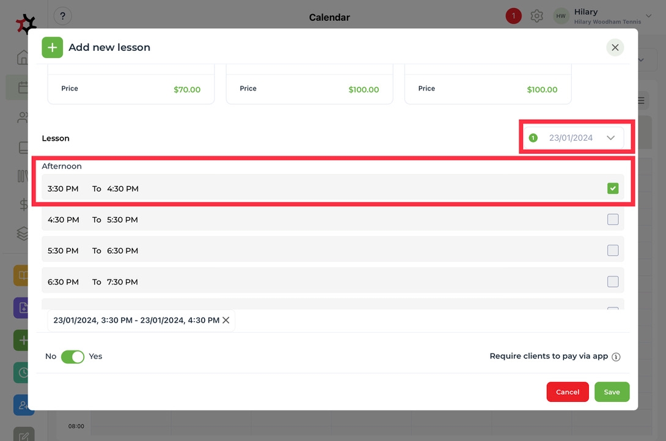The width and height of the screenshot is (666, 441).
Task: Select the $70.00 price lesson card
Action: tap(131, 89)
